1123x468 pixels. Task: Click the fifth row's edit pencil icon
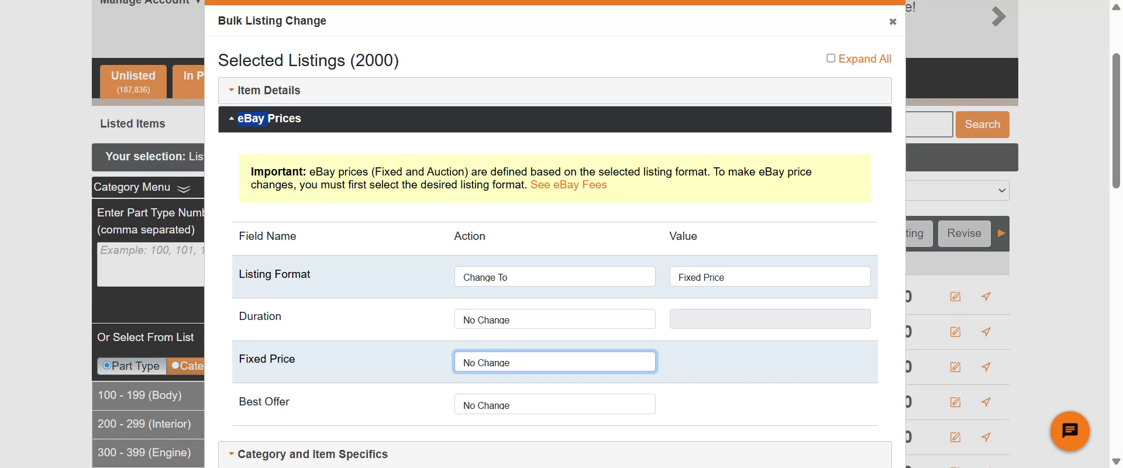955,437
